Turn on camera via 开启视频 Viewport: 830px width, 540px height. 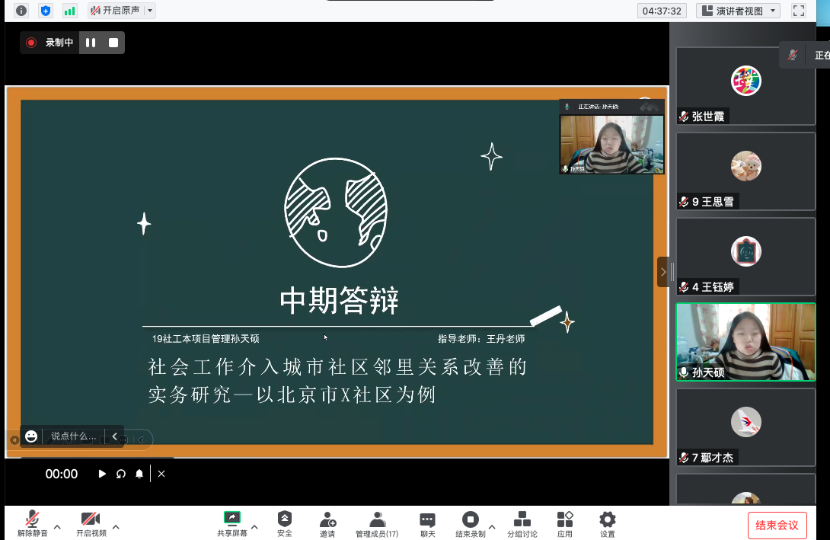tap(91, 522)
